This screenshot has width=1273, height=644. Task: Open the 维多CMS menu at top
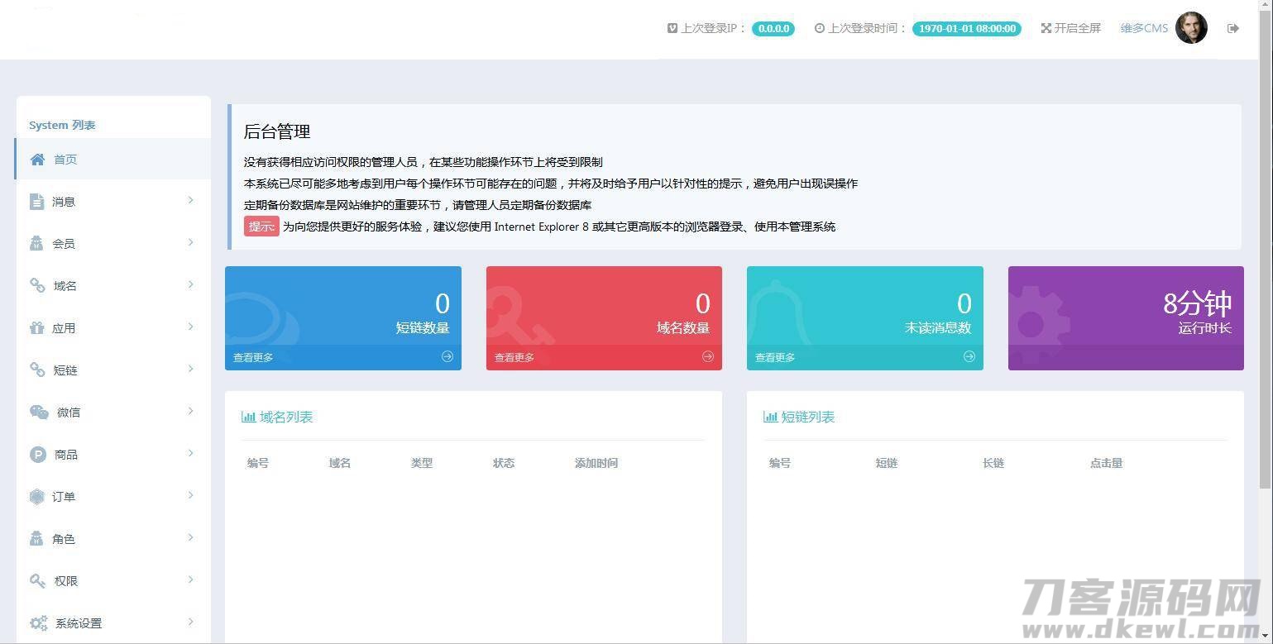coord(1144,27)
